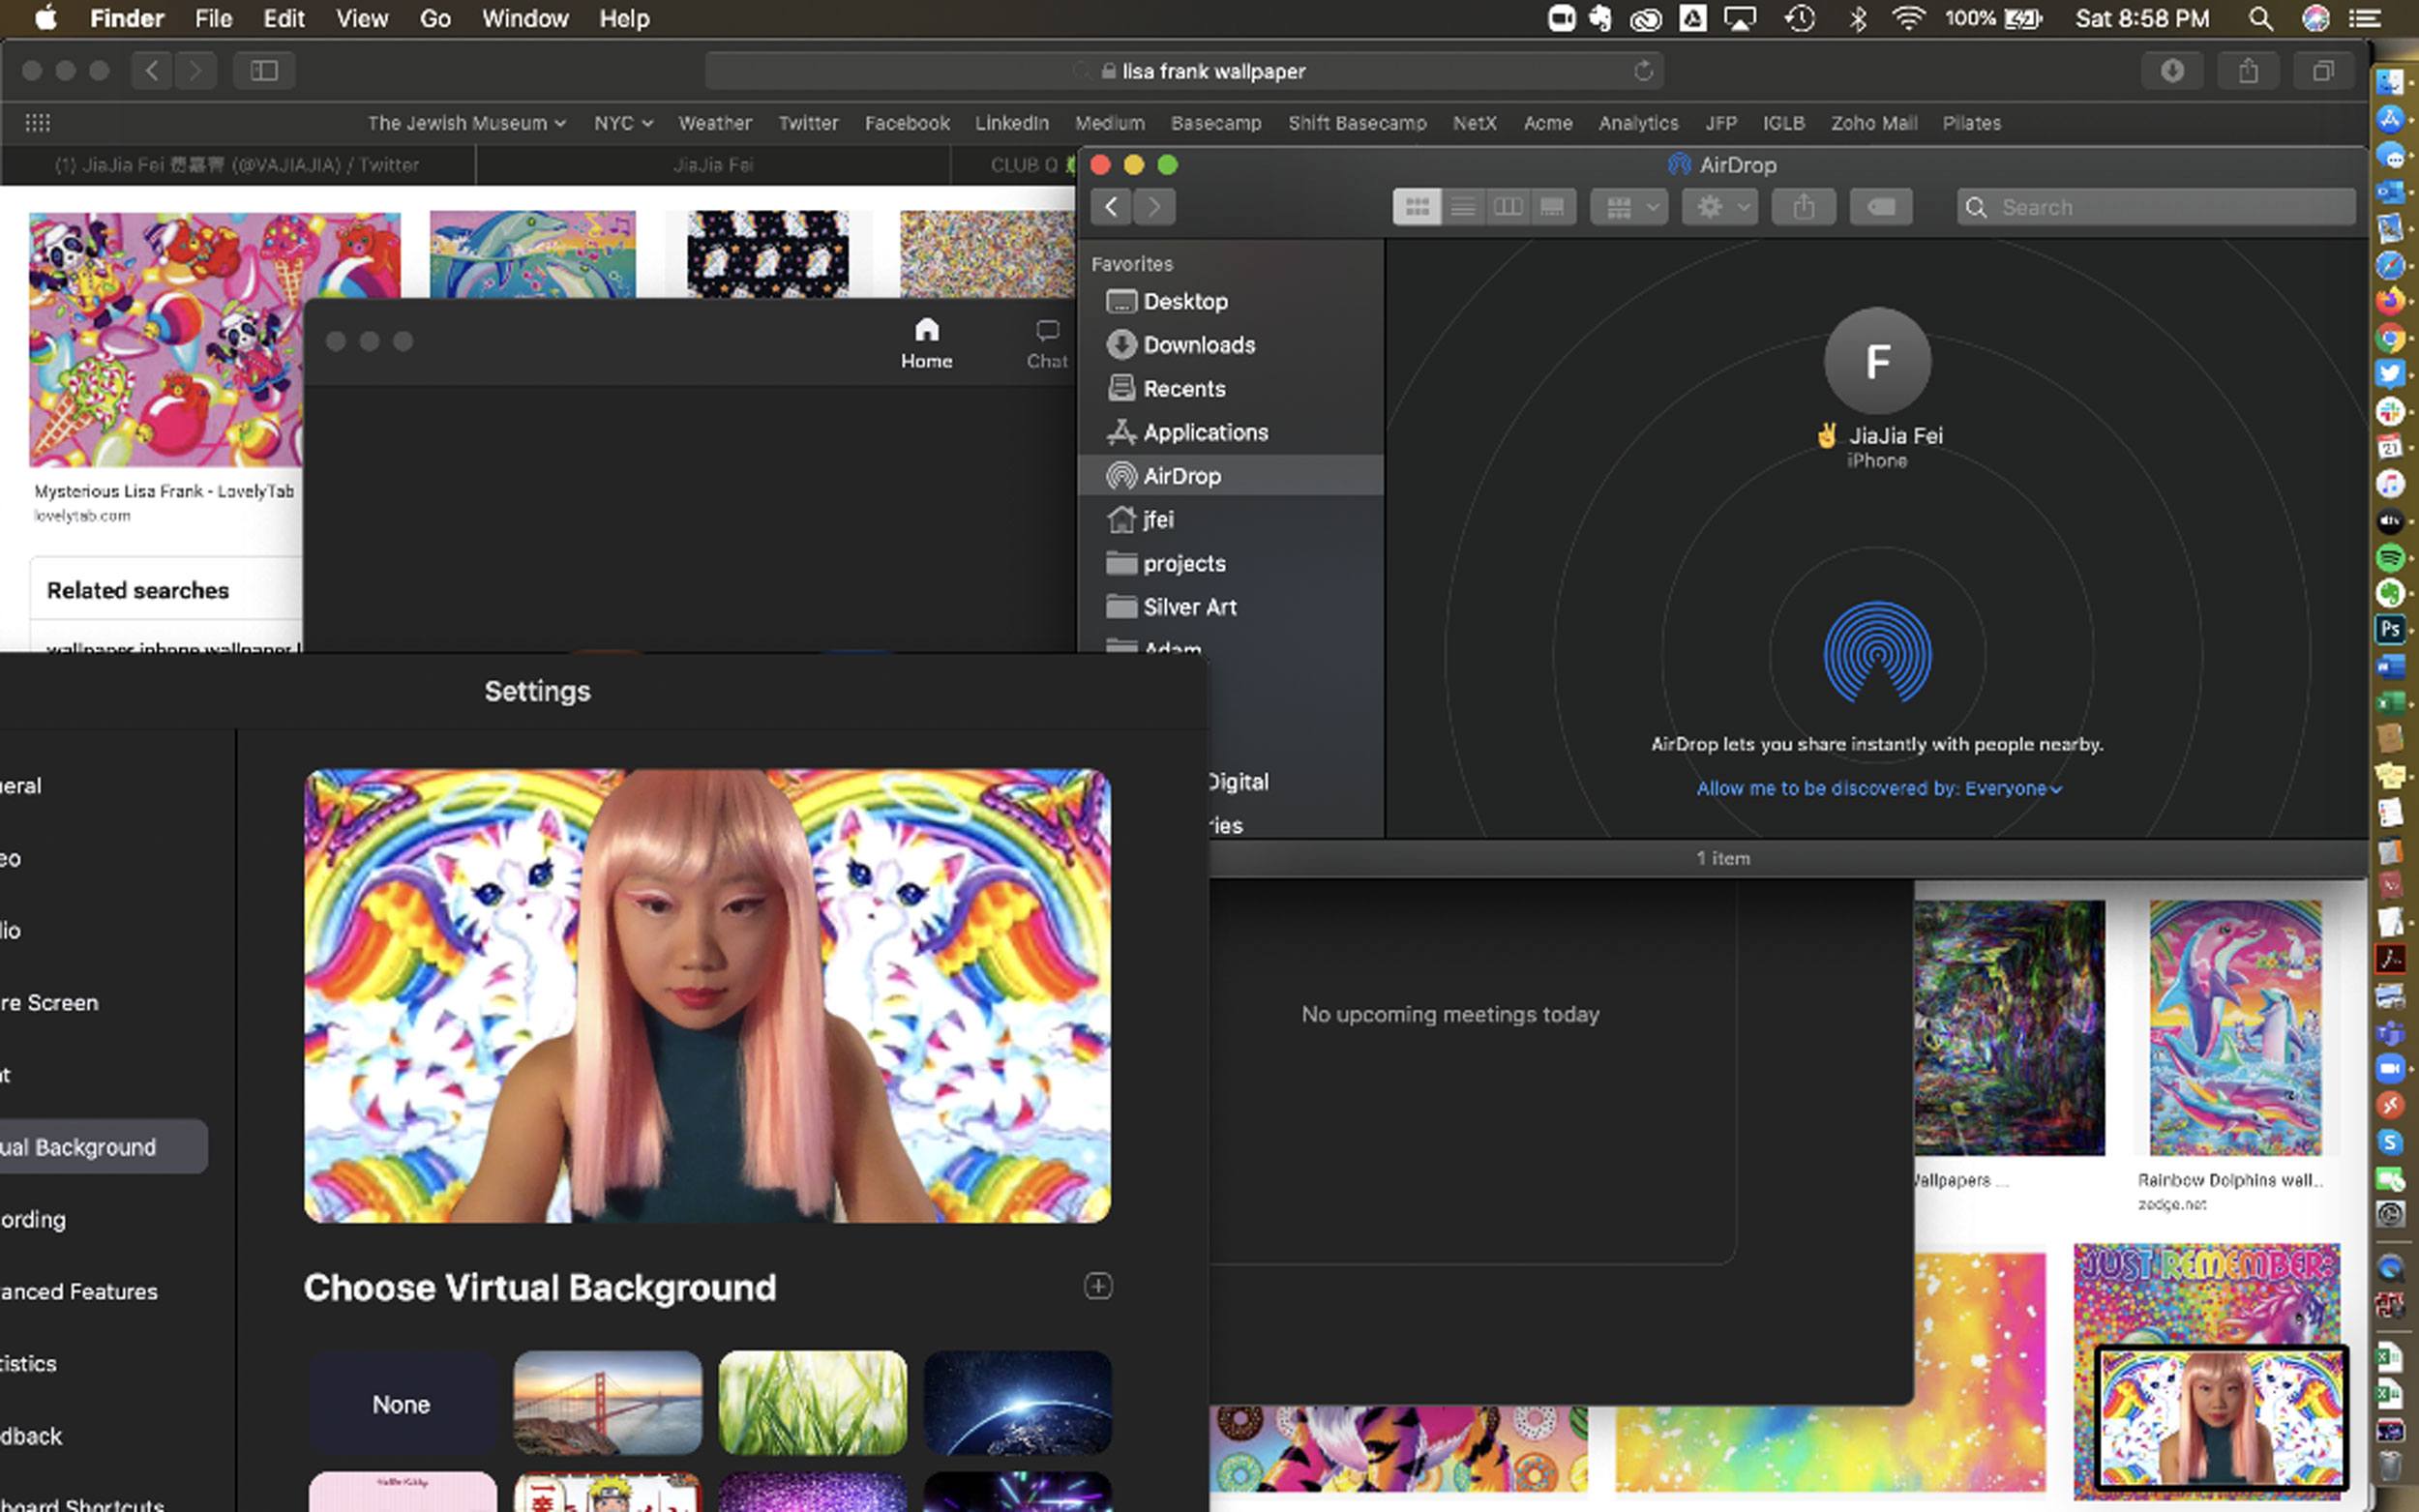Expand The Jewish Museum bookmarks folder
The height and width of the screenshot is (1512, 2419).
point(466,123)
